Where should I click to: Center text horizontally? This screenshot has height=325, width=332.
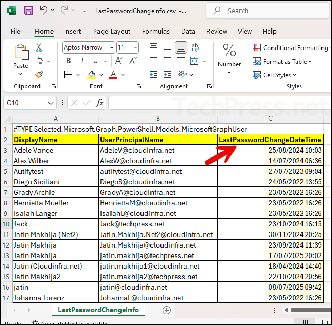point(167,61)
